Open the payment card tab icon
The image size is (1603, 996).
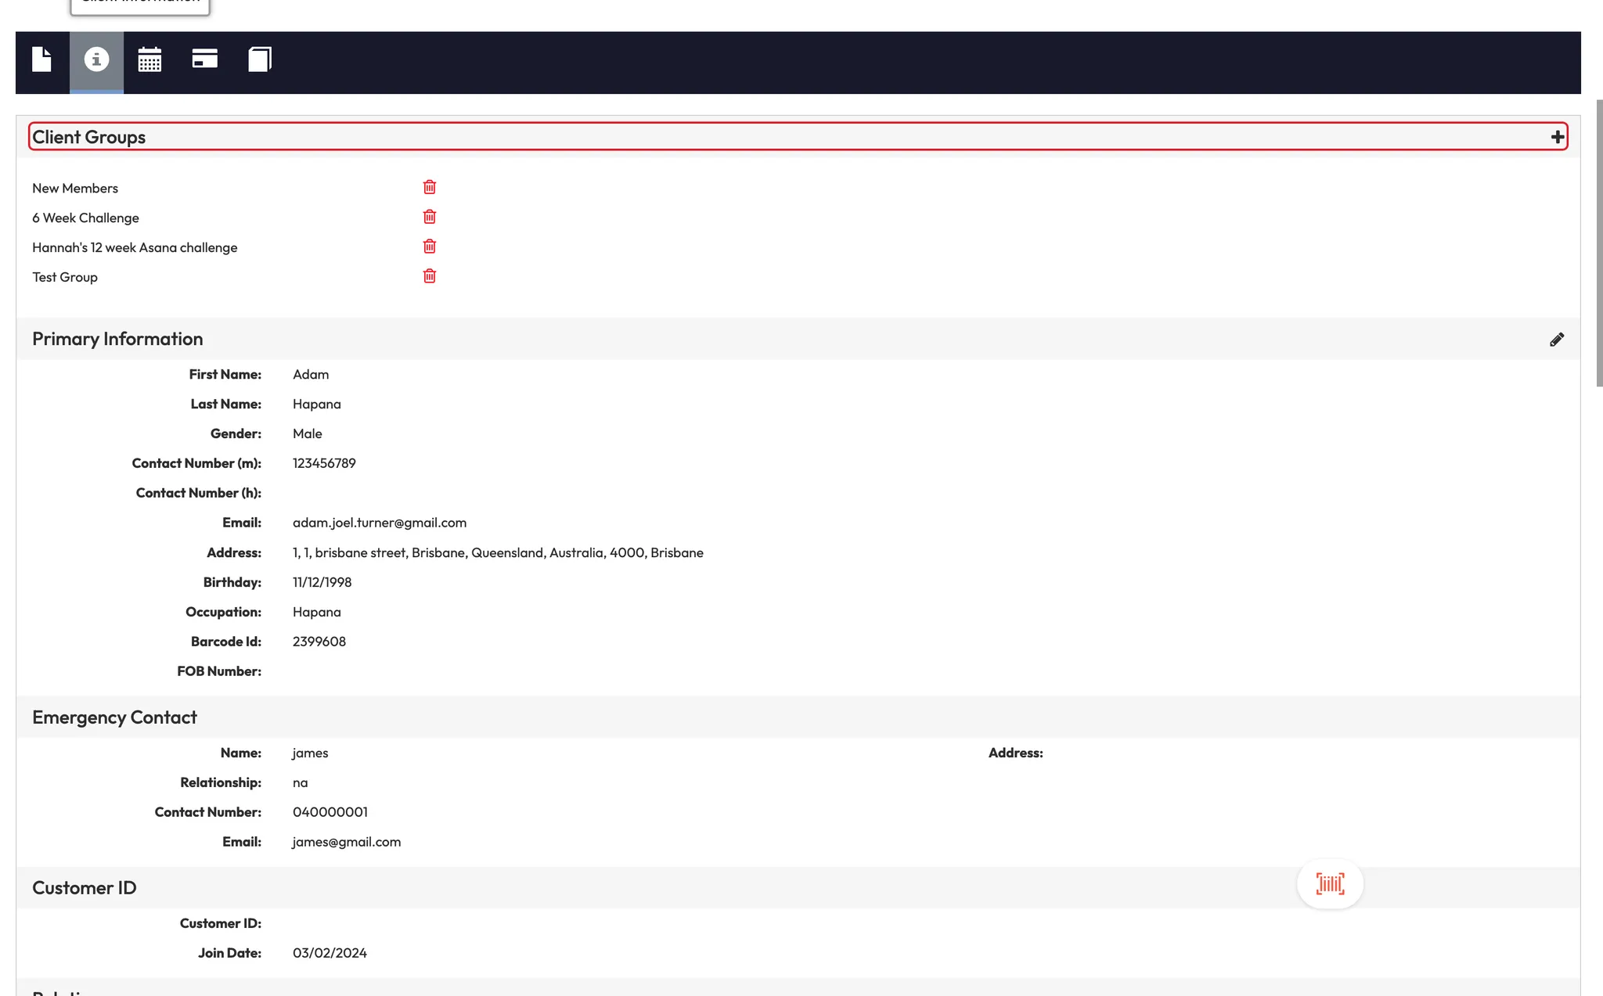[204, 59]
